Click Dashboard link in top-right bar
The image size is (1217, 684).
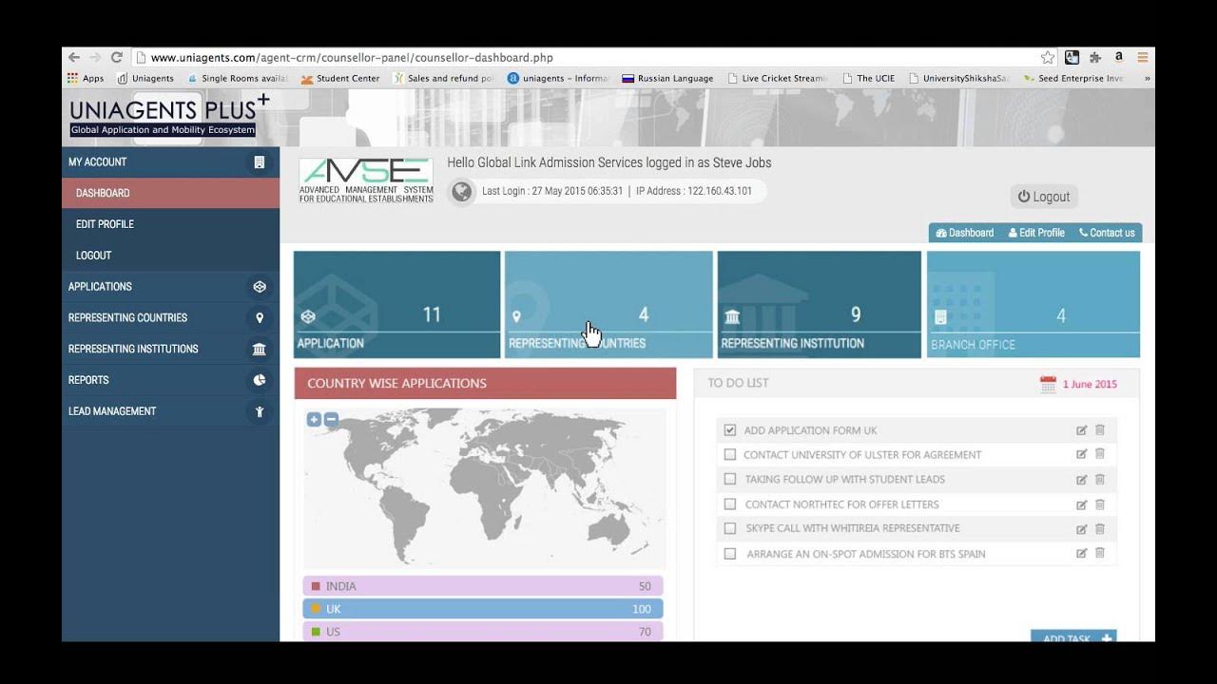point(965,233)
